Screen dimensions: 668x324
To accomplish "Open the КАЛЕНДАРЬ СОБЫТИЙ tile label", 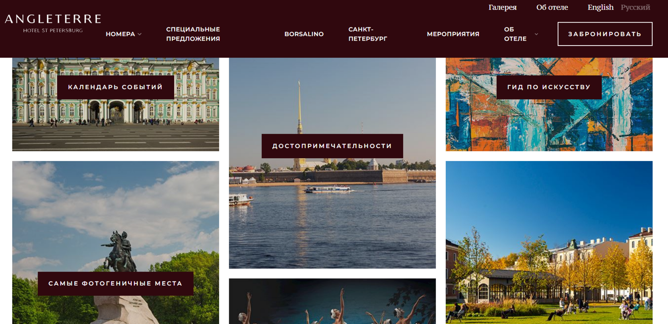I will pos(115,87).
